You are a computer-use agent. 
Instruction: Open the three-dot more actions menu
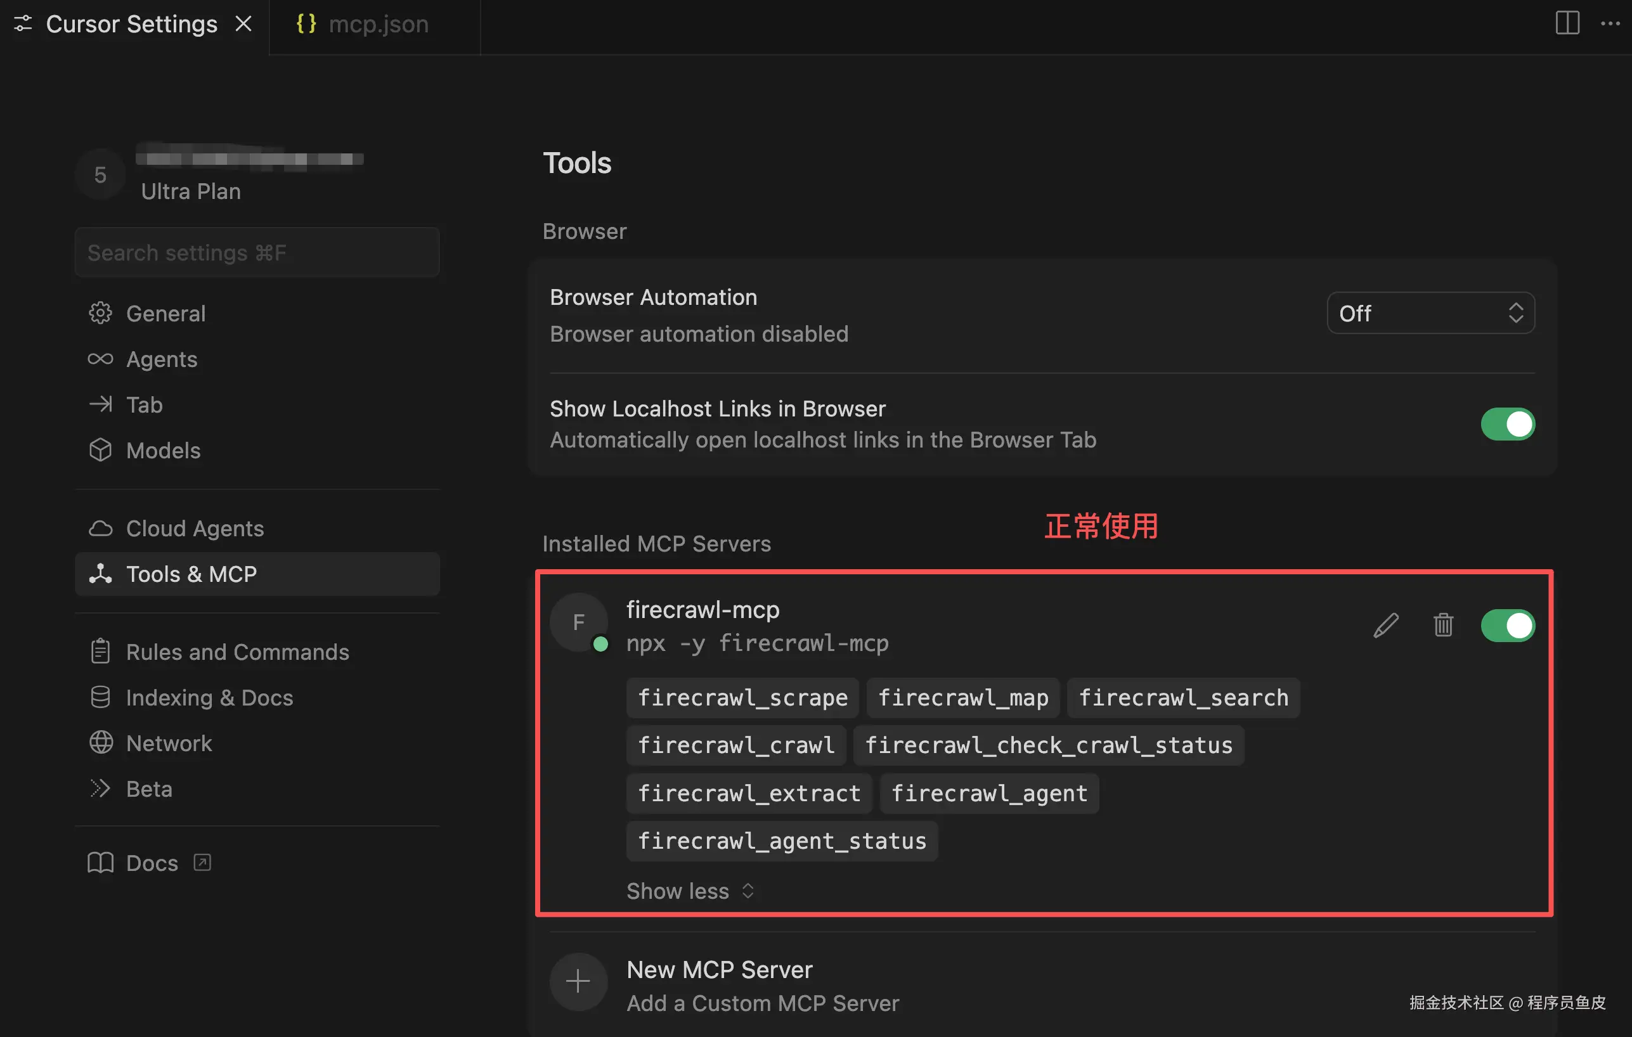pyautogui.click(x=1610, y=23)
